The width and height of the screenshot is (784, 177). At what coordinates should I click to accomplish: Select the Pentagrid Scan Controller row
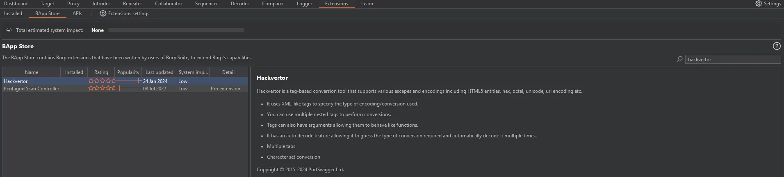pyautogui.click(x=125, y=89)
